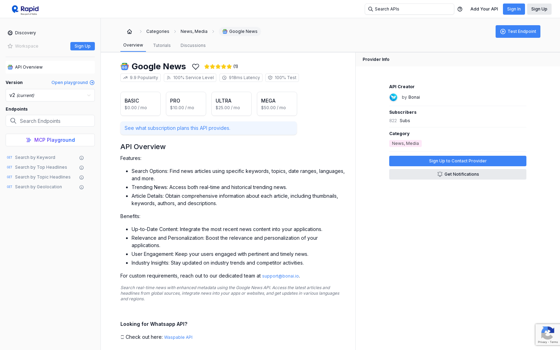Image resolution: width=560 pixels, height=350 pixels.
Task: Click the support@bonai.io email link
Action: pyautogui.click(x=280, y=276)
